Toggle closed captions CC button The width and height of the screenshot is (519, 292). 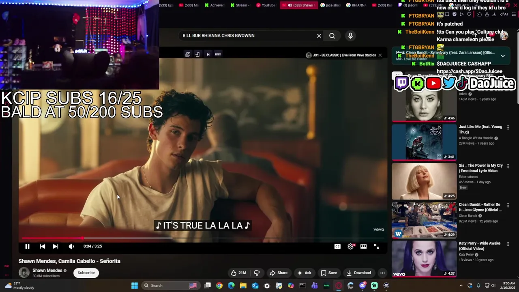[337, 246]
